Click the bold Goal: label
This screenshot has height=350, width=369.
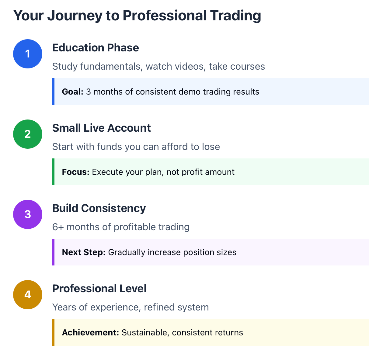click(x=73, y=92)
